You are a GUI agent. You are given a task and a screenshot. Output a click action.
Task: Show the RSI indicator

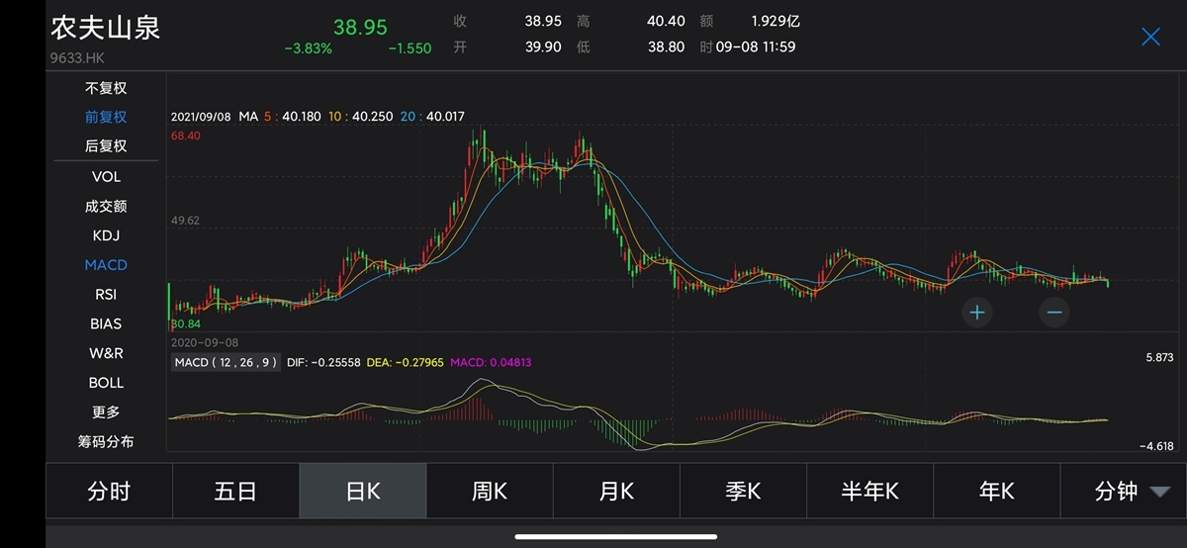[x=106, y=294]
